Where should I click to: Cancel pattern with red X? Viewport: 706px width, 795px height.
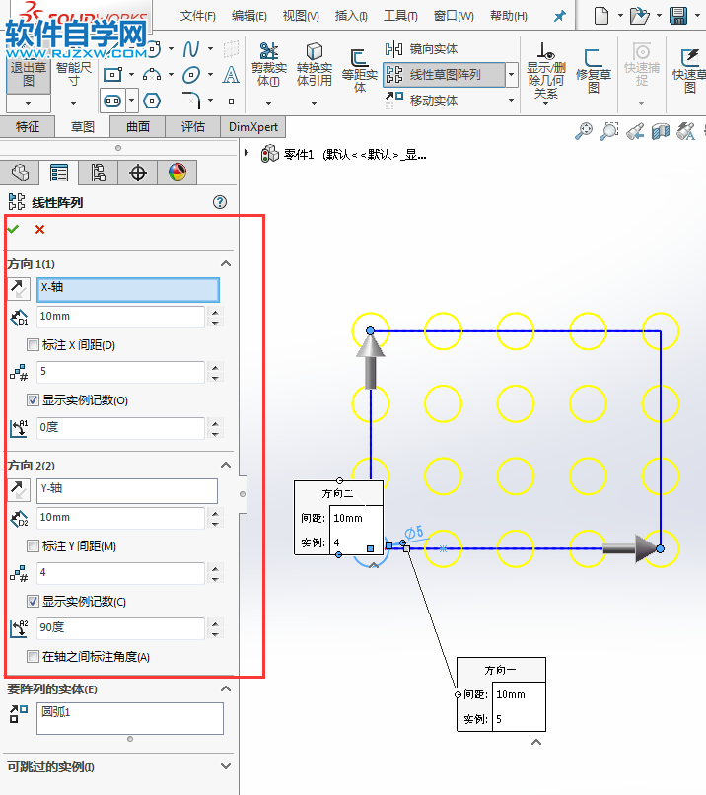pyautogui.click(x=39, y=229)
